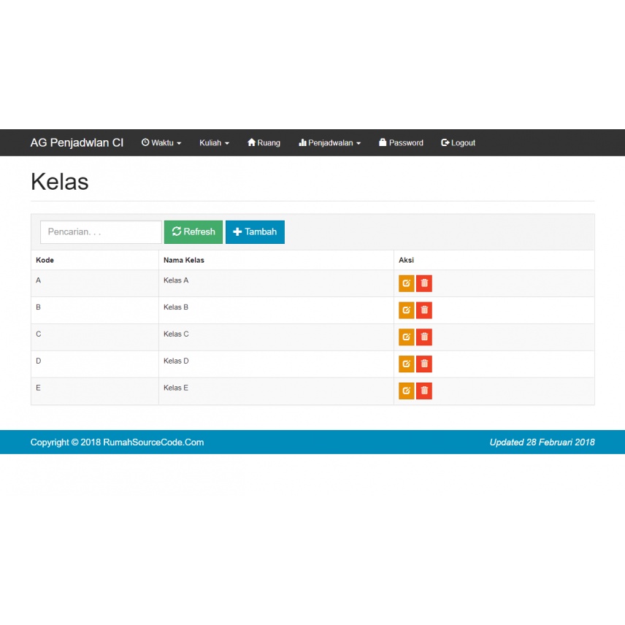Screen dimensions: 625x625
Task: Delete the Kelas D row
Action: click(424, 364)
